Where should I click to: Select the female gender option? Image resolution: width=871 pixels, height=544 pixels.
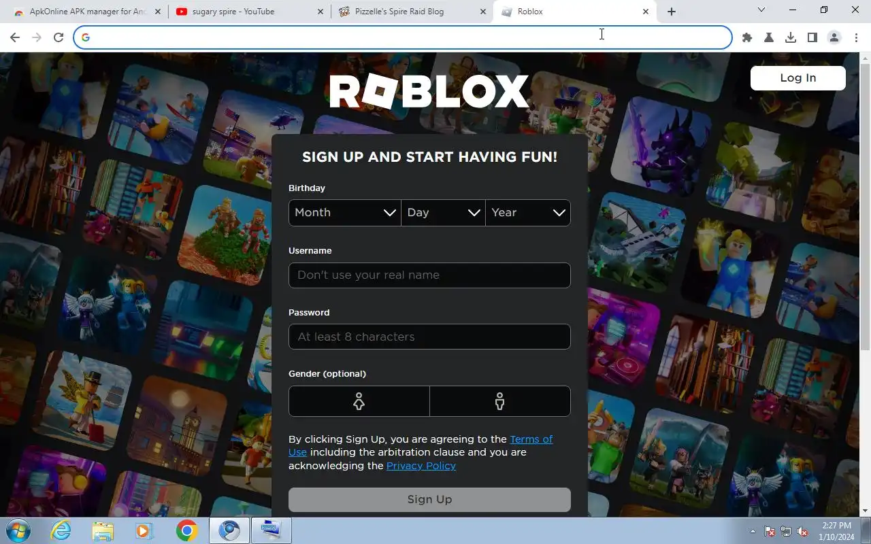359,401
